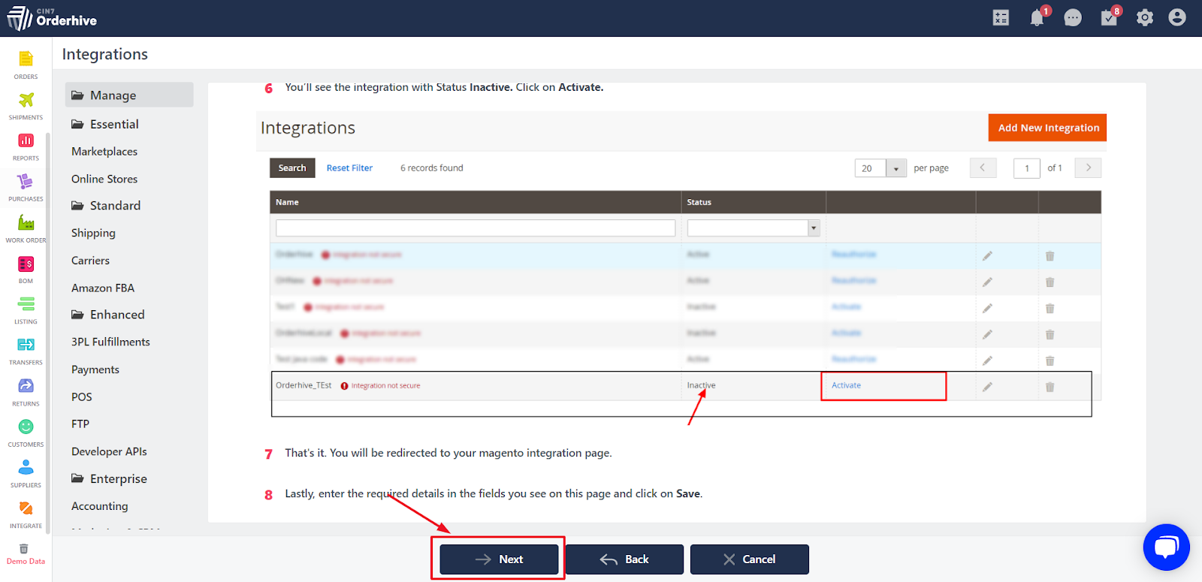Click the Back button
Viewport: 1202px width, 582px height.
tap(624, 559)
